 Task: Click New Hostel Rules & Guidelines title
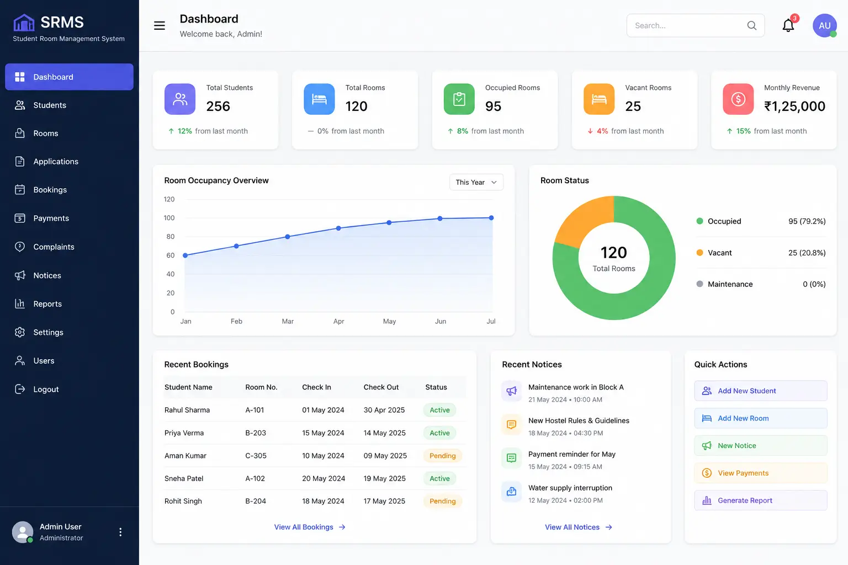(x=579, y=420)
